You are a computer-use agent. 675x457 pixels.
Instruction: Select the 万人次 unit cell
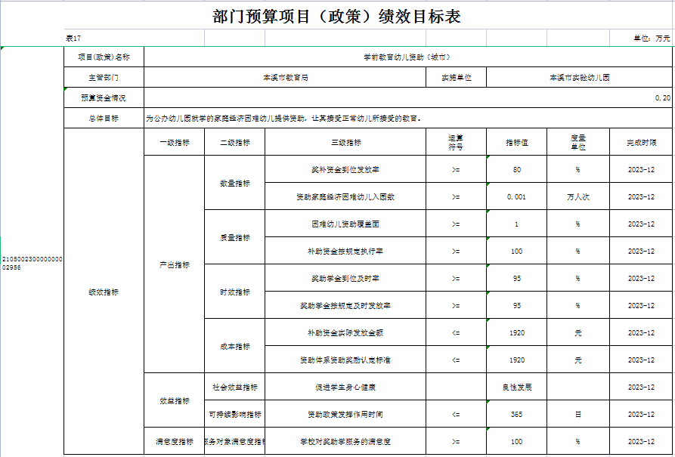point(578,196)
